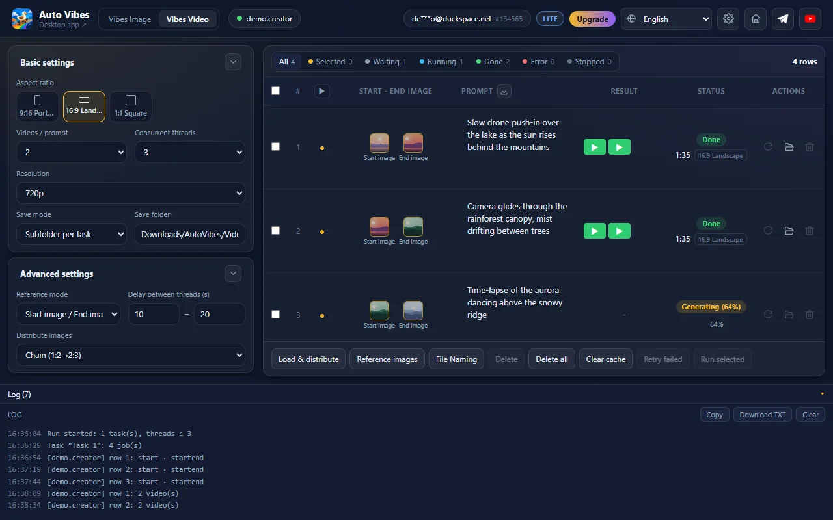Collapse the Basic settings panel

[233, 62]
